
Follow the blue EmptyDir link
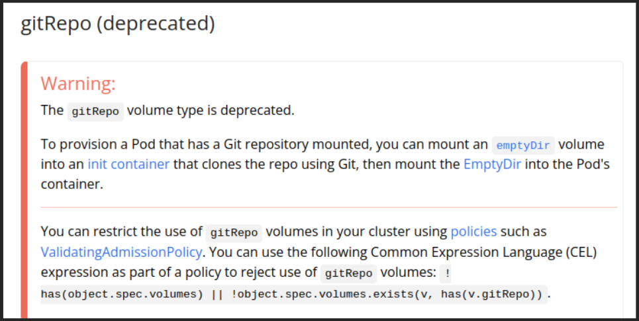[492, 164]
